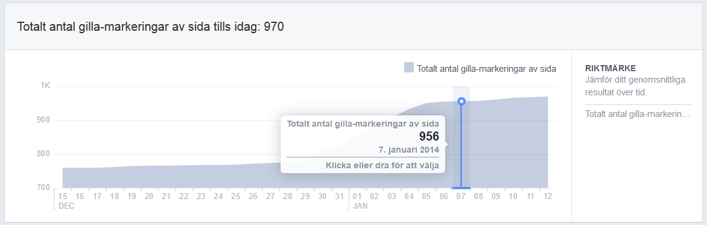
Task: Select the blue data point marker on chart
Action: point(461,101)
